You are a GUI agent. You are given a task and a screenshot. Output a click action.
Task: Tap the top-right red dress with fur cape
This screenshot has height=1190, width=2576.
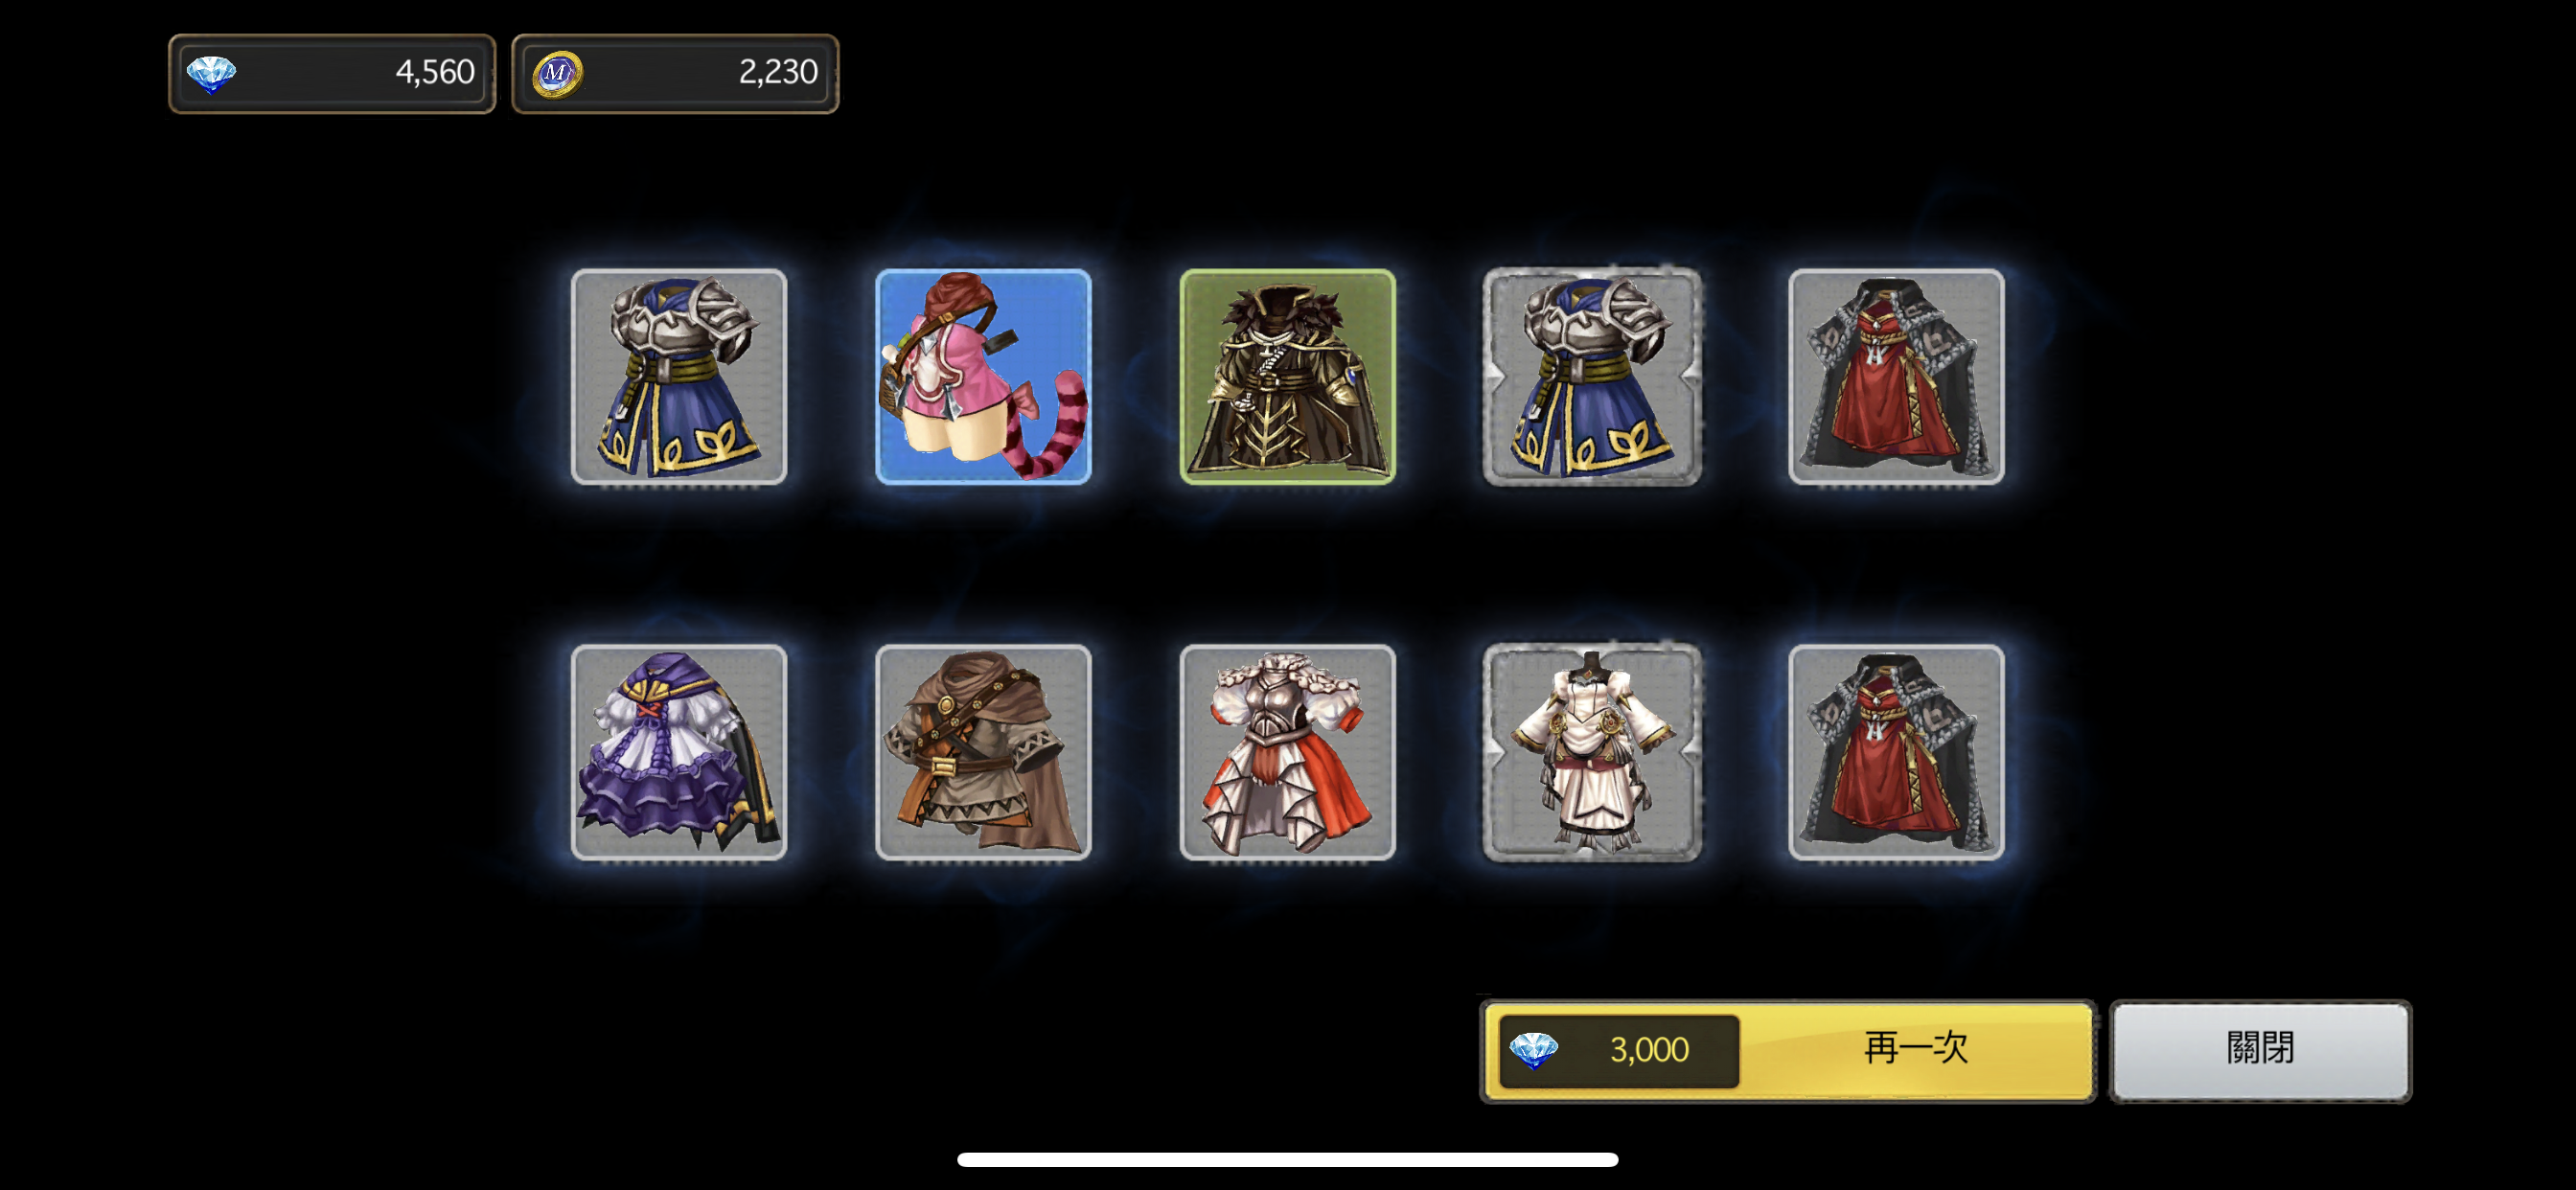click(1896, 376)
